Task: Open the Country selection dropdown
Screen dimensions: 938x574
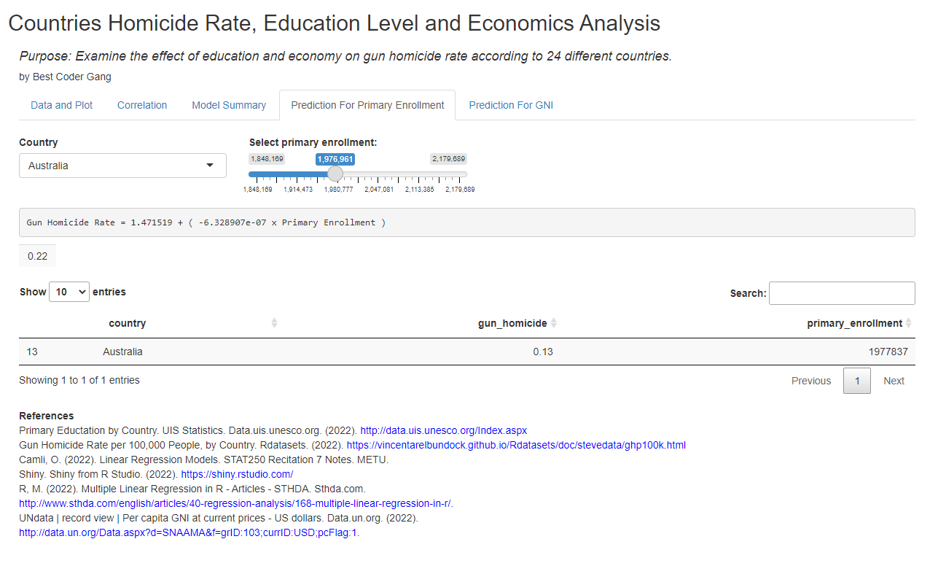Action: [122, 166]
